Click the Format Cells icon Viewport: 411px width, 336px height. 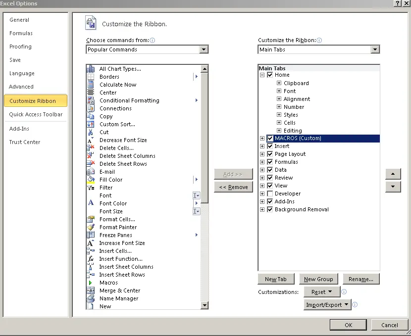(x=91, y=219)
